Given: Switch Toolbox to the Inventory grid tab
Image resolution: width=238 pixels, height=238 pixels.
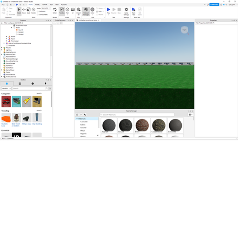Looking at the screenshot, I should 20,84.
